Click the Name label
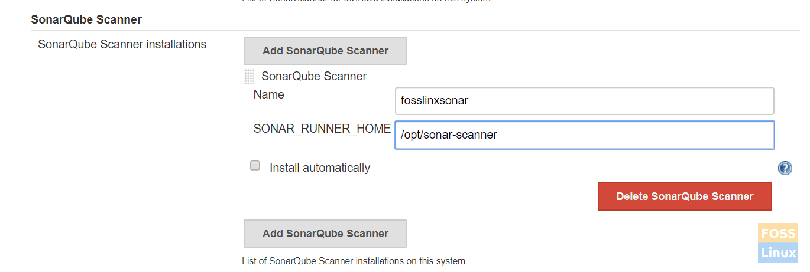Viewport: 810px width, 272px height. point(269,94)
